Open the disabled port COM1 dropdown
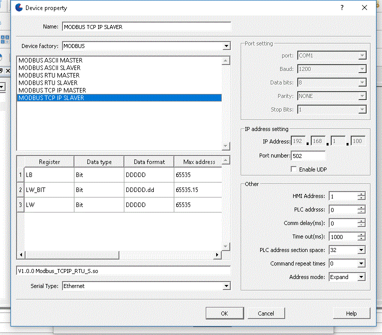382x335 pixels. tap(362, 55)
